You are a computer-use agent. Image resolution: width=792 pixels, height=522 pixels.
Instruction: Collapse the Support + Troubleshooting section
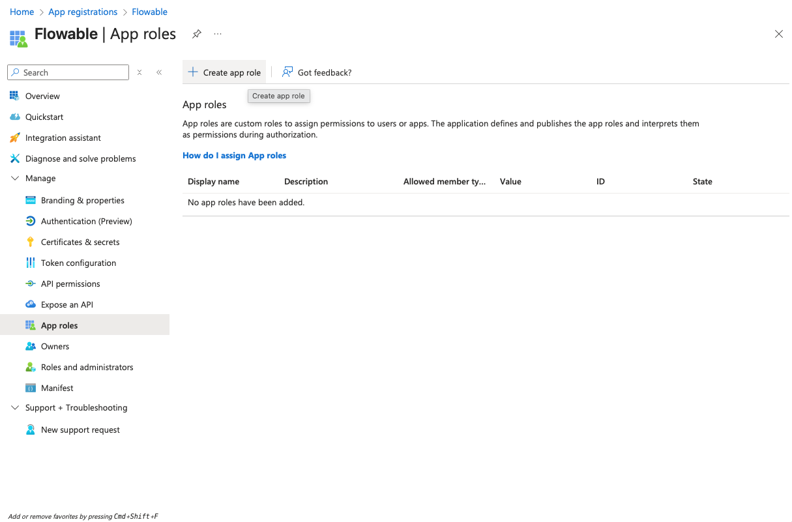15,407
